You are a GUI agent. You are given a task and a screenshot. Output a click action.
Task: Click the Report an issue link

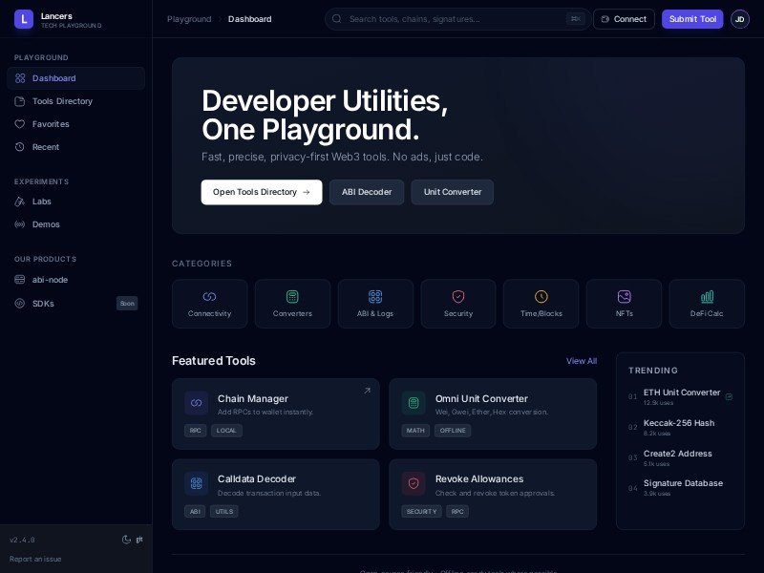(x=35, y=559)
